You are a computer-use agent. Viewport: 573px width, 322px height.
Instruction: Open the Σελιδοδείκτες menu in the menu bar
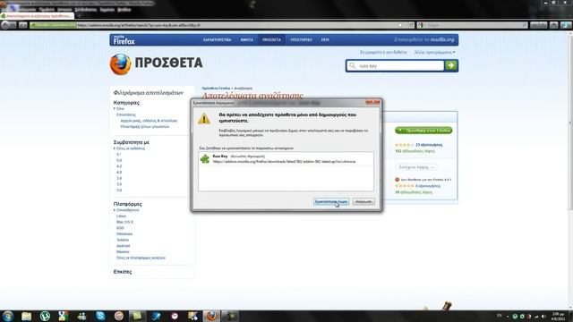pyautogui.click(x=86, y=10)
